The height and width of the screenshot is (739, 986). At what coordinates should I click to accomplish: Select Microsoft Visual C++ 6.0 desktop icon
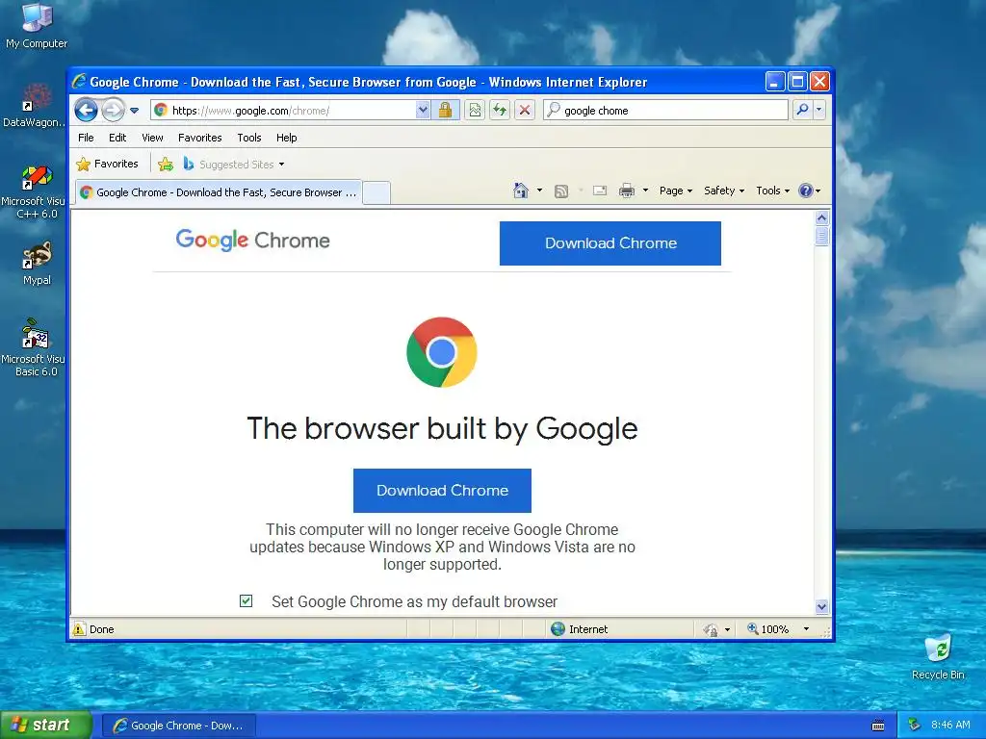click(35, 192)
